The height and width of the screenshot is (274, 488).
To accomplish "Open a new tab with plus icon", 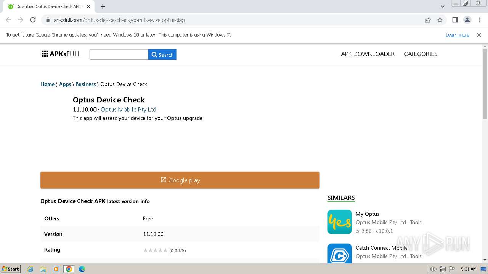I will [103, 6].
